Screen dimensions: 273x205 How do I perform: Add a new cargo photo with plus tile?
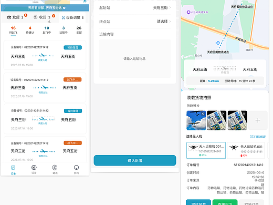[258, 120]
